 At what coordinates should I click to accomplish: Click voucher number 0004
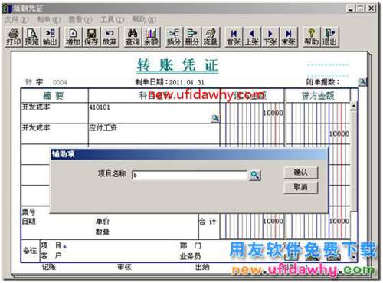(60, 82)
